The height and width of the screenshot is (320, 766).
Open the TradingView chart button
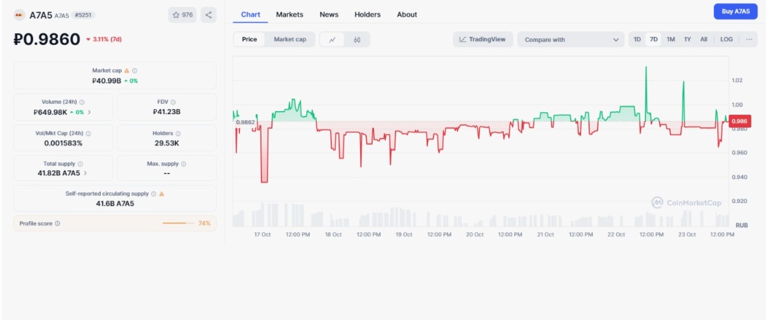[483, 39]
